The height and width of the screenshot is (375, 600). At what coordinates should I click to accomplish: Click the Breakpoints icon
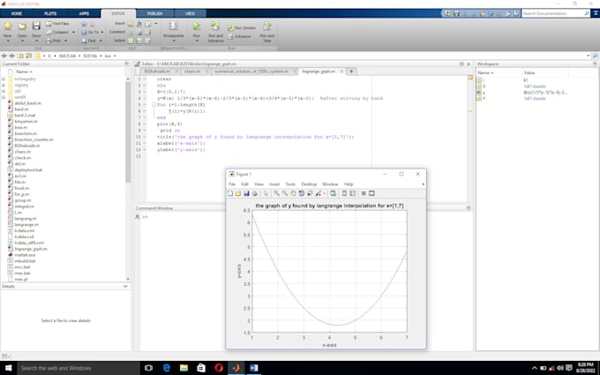point(173,26)
